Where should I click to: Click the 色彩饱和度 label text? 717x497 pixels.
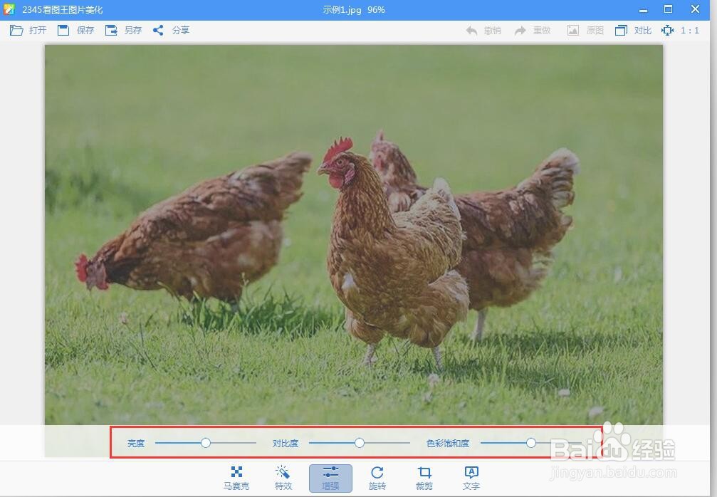pos(448,443)
